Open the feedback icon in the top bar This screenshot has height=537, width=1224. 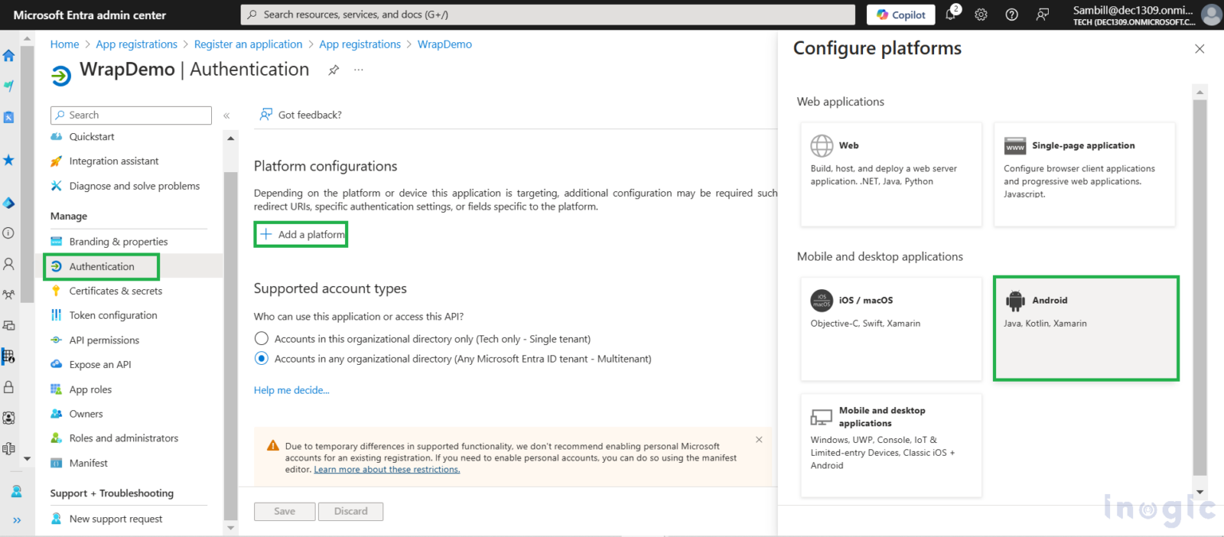click(1042, 14)
